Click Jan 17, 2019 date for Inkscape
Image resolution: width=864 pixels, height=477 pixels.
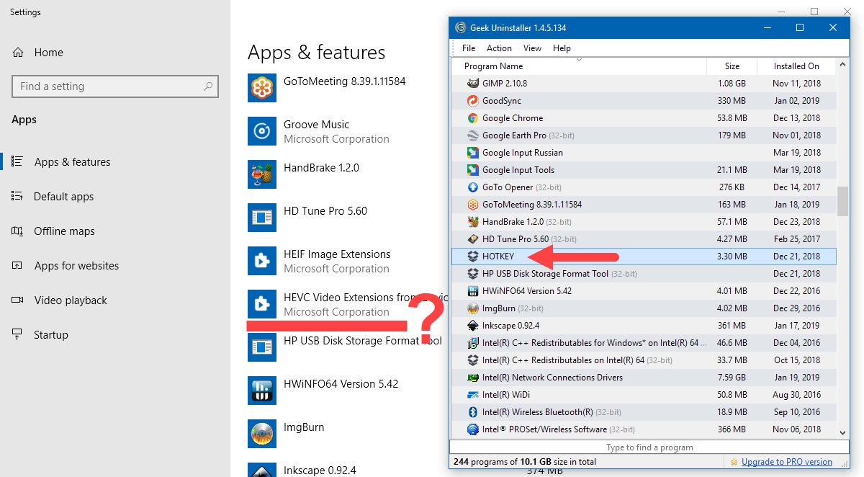click(796, 326)
